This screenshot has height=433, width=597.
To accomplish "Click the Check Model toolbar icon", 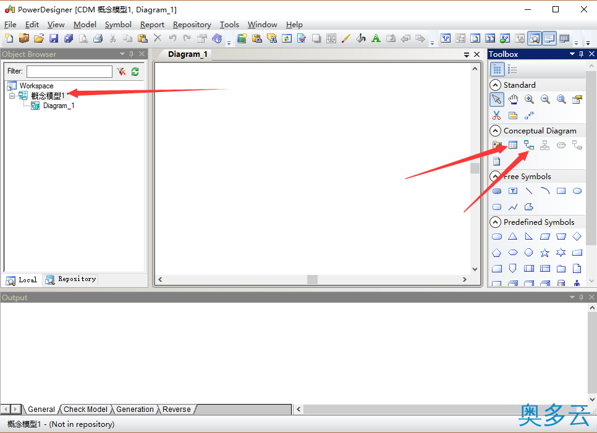I will 302,38.
